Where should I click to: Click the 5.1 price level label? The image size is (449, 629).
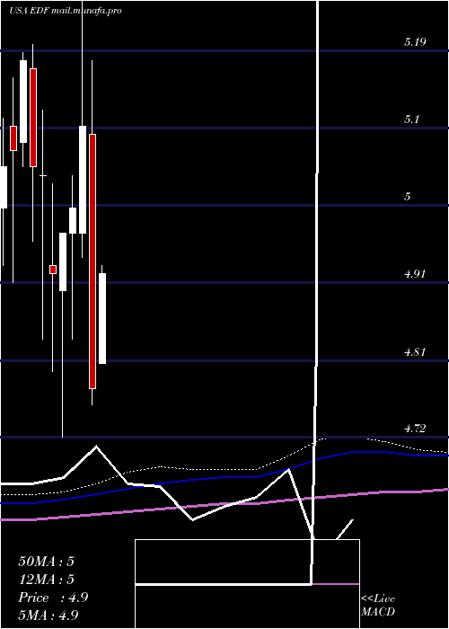click(x=411, y=120)
